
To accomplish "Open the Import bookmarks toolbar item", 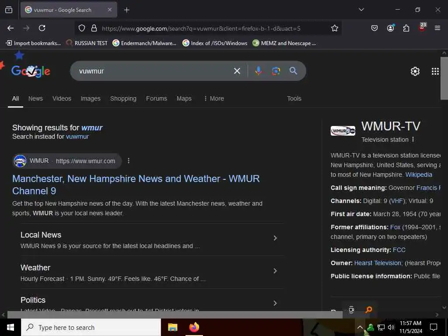I will click(x=33, y=43).
